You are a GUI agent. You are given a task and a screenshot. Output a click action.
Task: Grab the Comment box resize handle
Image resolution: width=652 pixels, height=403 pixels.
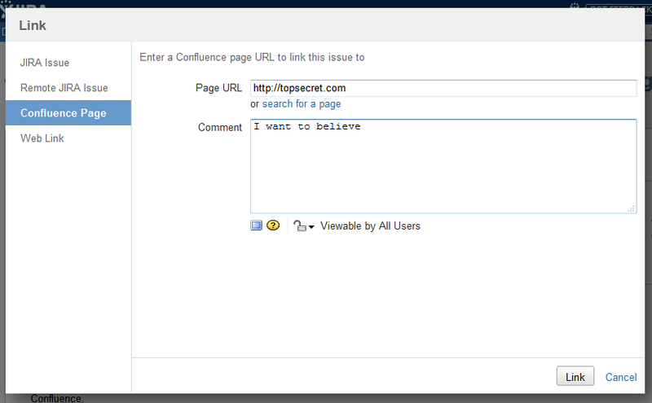[x=632, y=209]
